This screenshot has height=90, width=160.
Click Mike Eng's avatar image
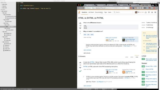pos(107,72)
